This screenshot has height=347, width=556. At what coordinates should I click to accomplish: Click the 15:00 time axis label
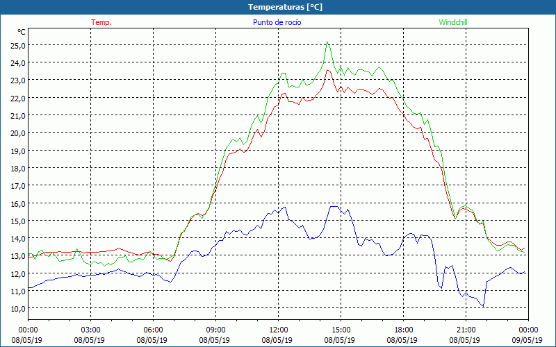tap(341, 330)
